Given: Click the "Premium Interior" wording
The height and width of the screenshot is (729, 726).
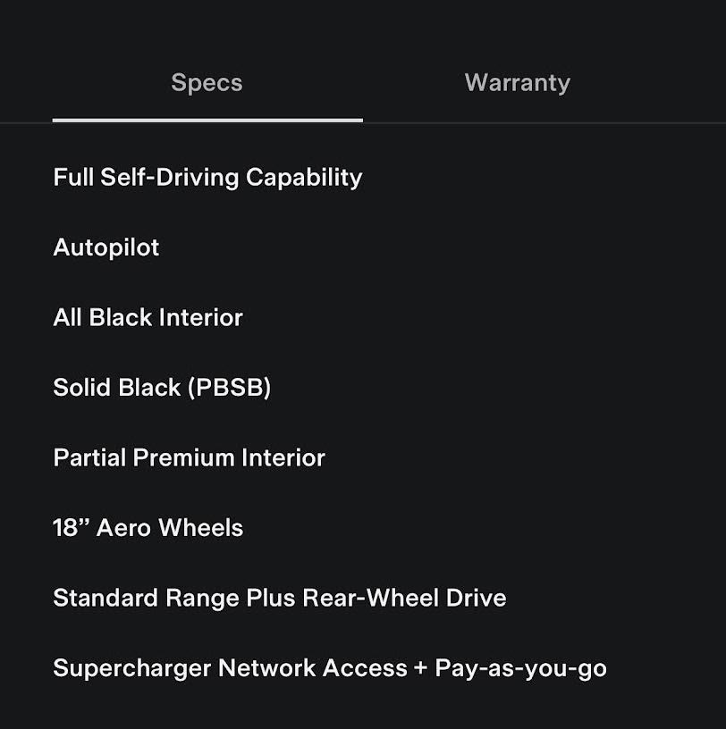Looking at the screenshot, I should pyautogui.click(x=229, y=457).
